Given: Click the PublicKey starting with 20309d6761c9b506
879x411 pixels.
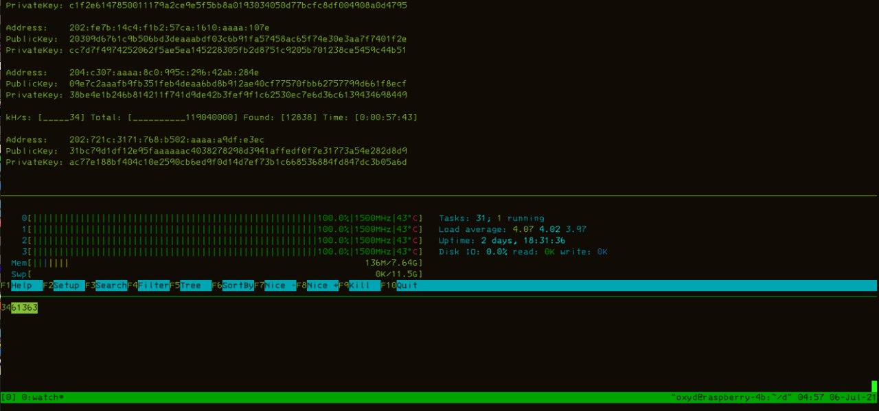Looking at the screenshot, I should click(x=238, y=38).
